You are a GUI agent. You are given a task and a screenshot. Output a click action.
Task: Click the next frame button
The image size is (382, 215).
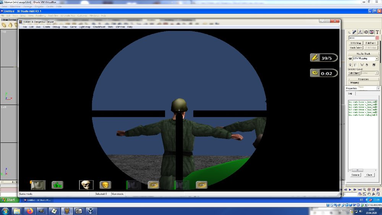[355, 190]
